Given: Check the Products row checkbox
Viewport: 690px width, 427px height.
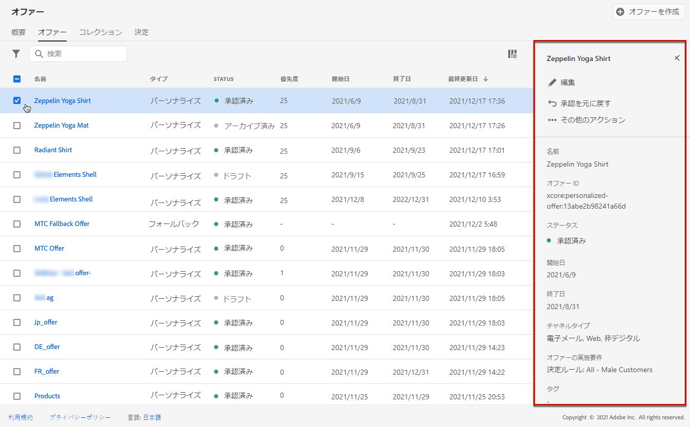Looking at the screenshot, I should point(17,396).
